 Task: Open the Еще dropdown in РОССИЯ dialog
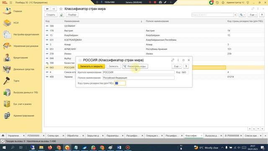pos(177,66)
